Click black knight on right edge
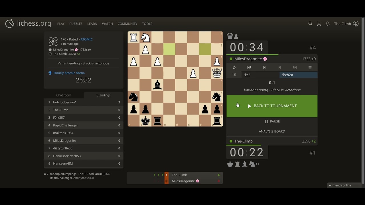This screenshot has width=365, height=205. [217, 97]
